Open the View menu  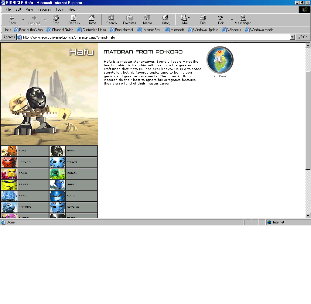[x=29, y=9]
